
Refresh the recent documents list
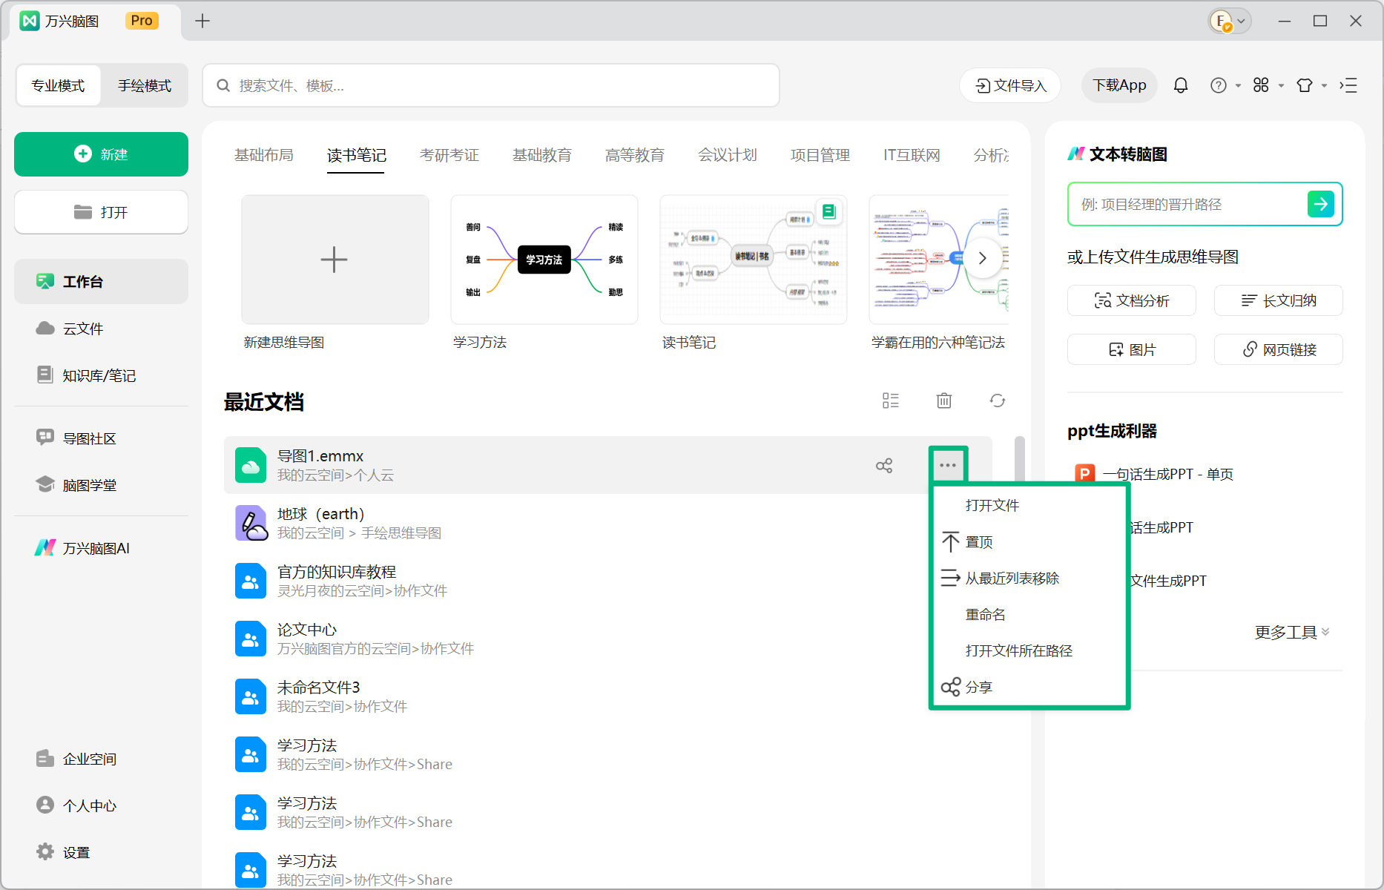point(998,400)
